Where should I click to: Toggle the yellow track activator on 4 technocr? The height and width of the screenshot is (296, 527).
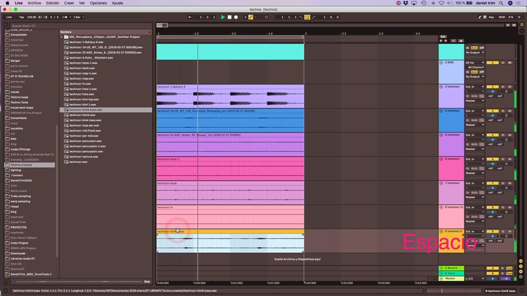tap(492, 111)
